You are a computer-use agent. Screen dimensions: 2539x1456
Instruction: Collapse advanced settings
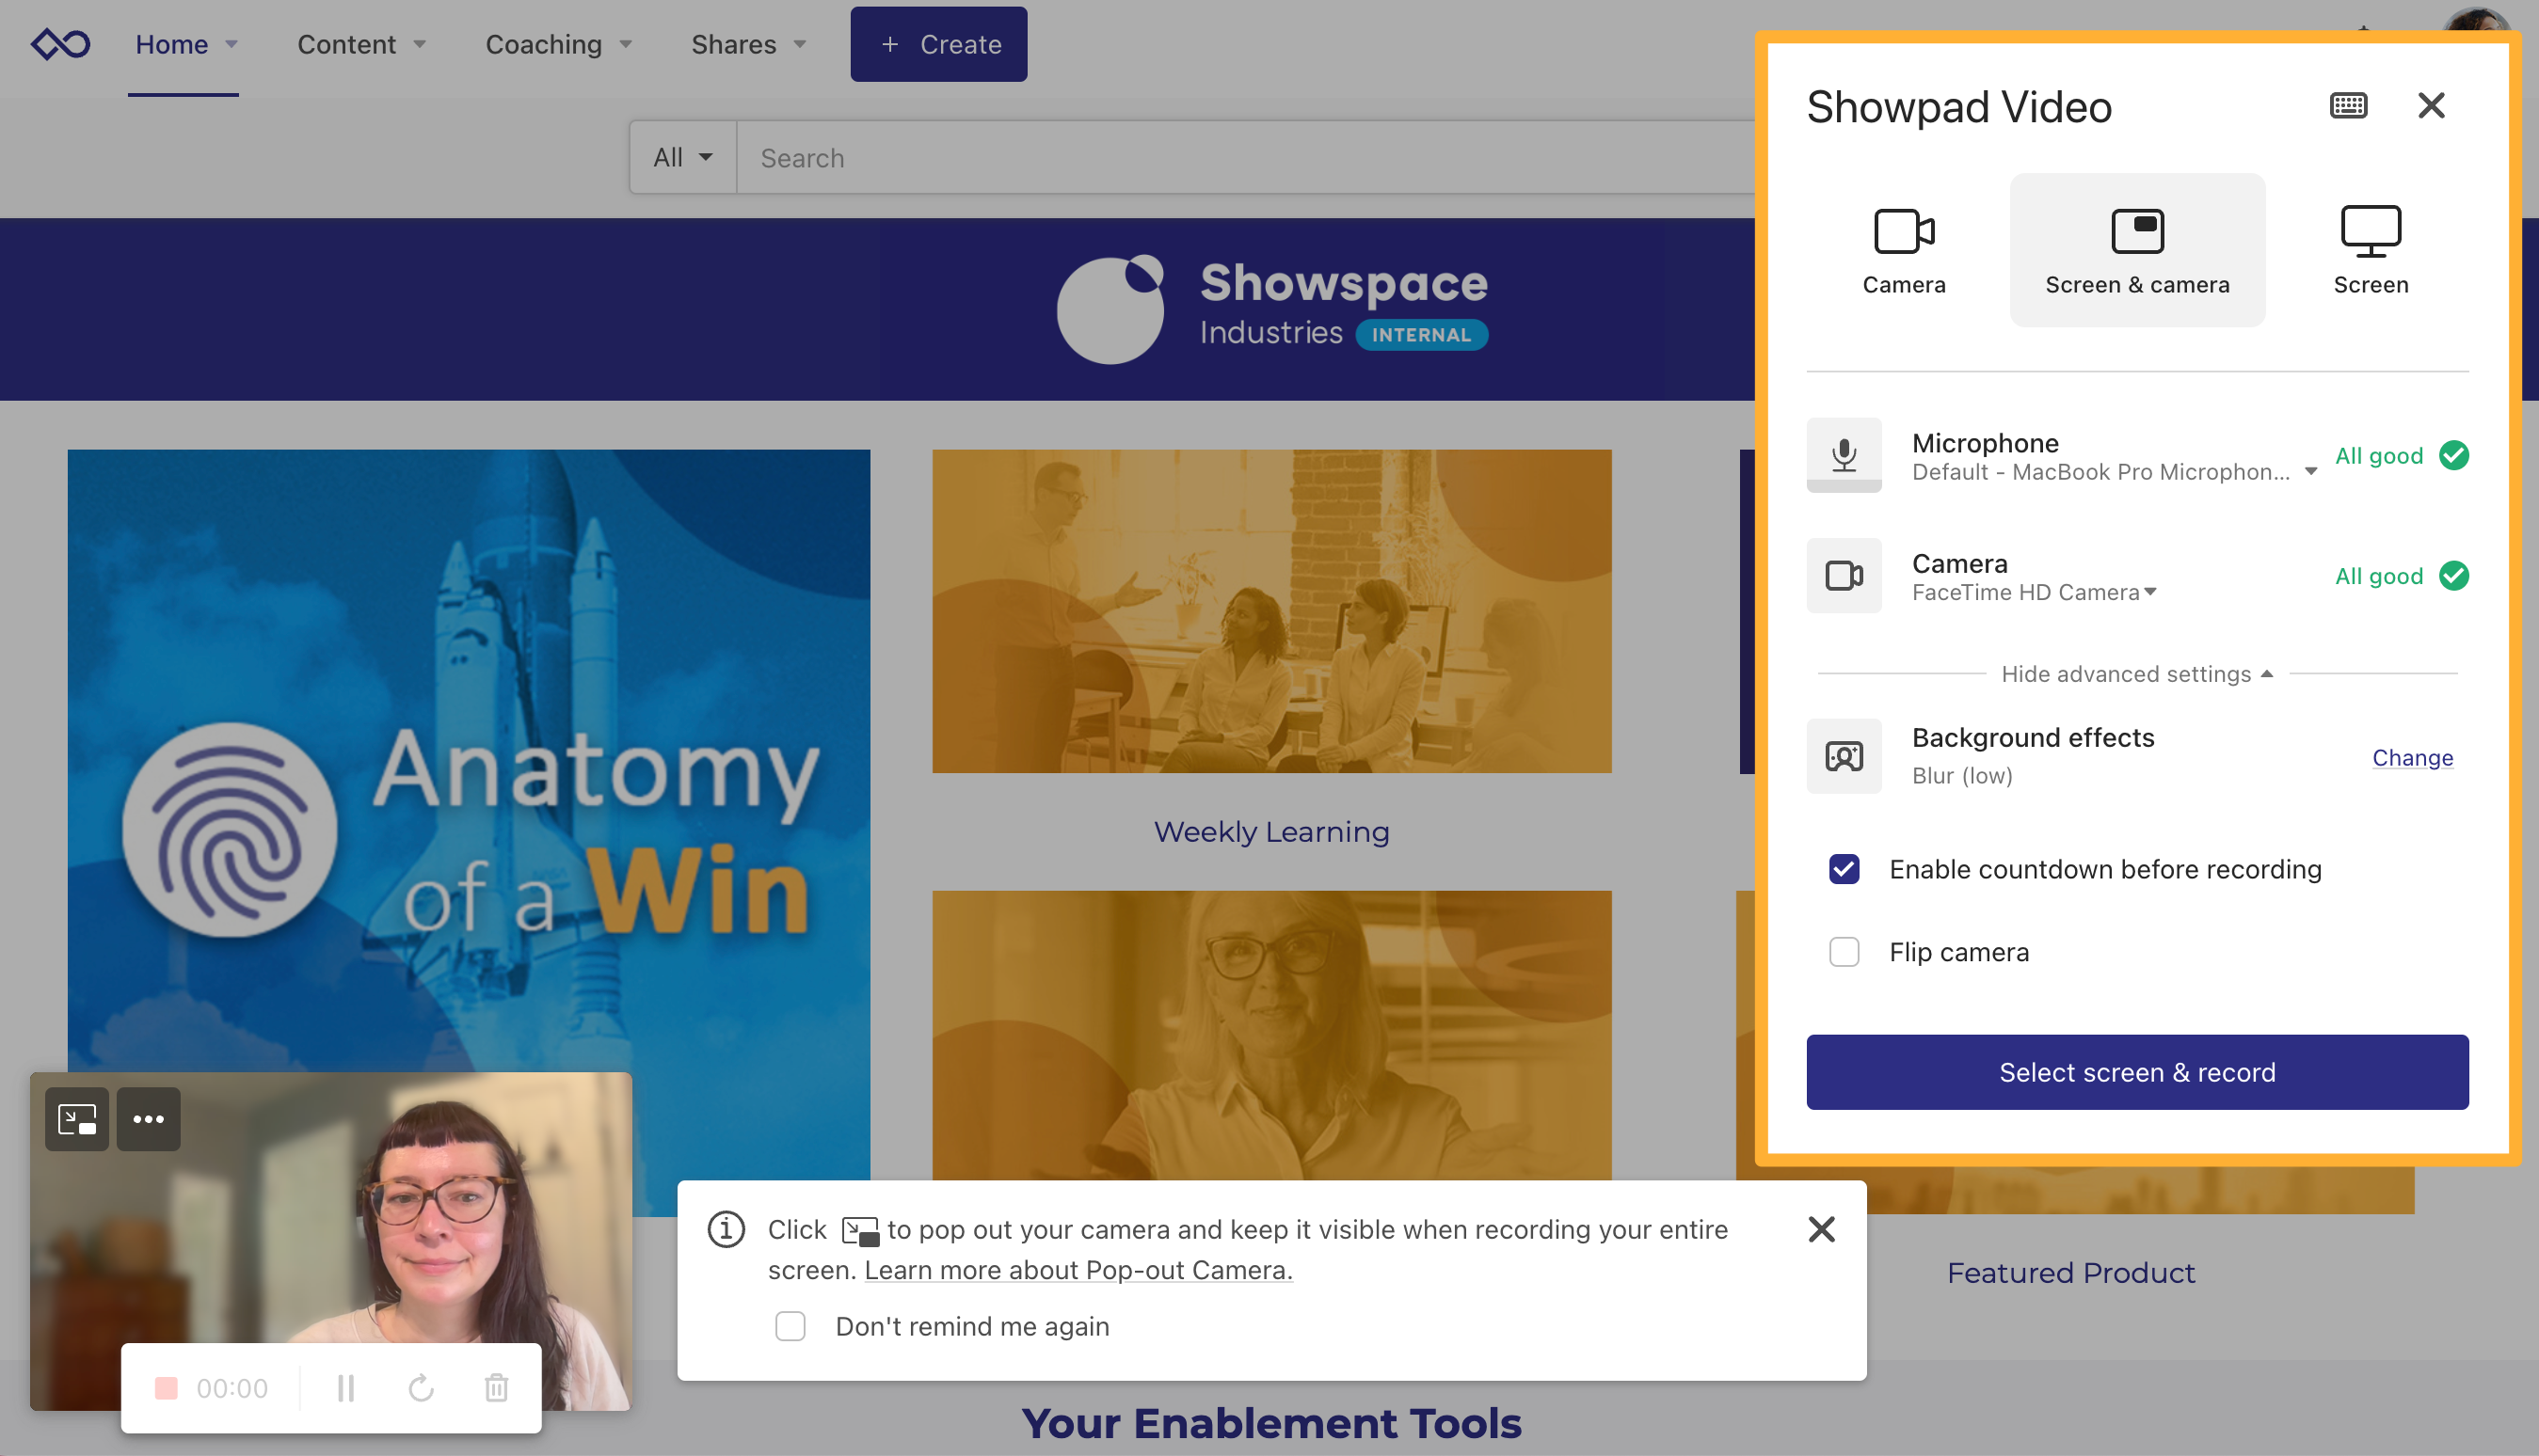[2137, 673]
